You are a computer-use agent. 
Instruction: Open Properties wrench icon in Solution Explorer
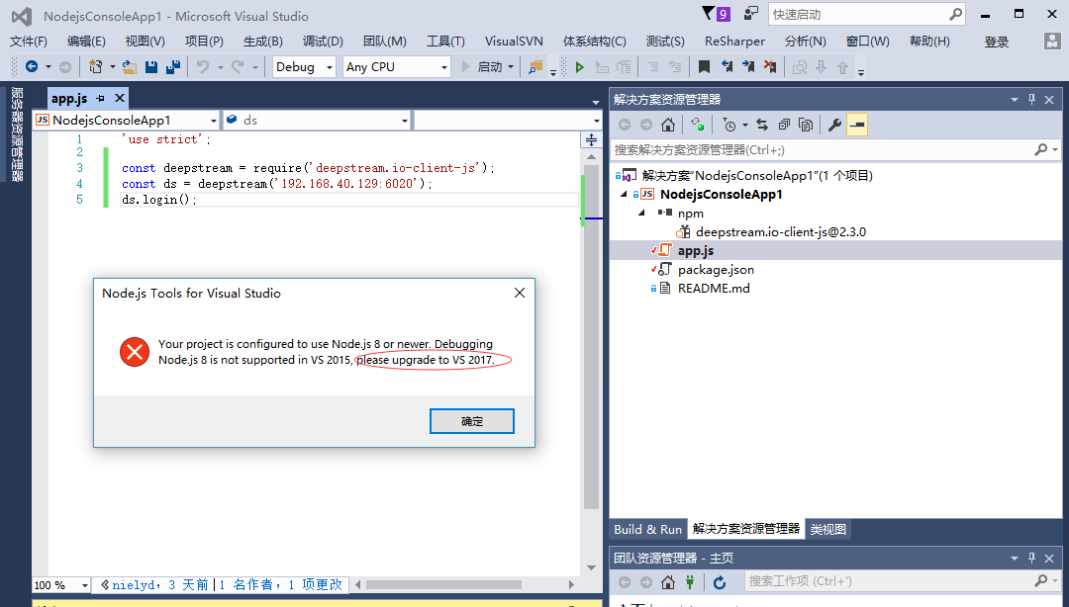click(x=834, y=125)
